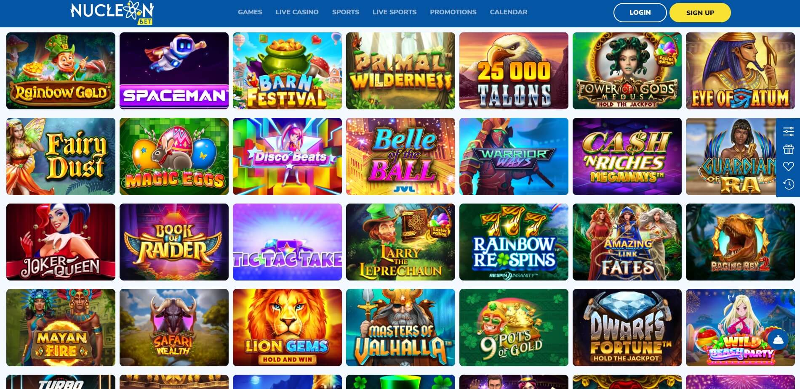Image resolution: width=800 pixels, height=389 pixels.
Task: Launch the Masters of Valhalla game
Action: (x=400, y=328)
